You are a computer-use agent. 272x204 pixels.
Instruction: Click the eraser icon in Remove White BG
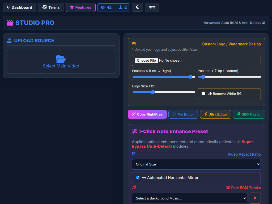click(x=210, y=94)
